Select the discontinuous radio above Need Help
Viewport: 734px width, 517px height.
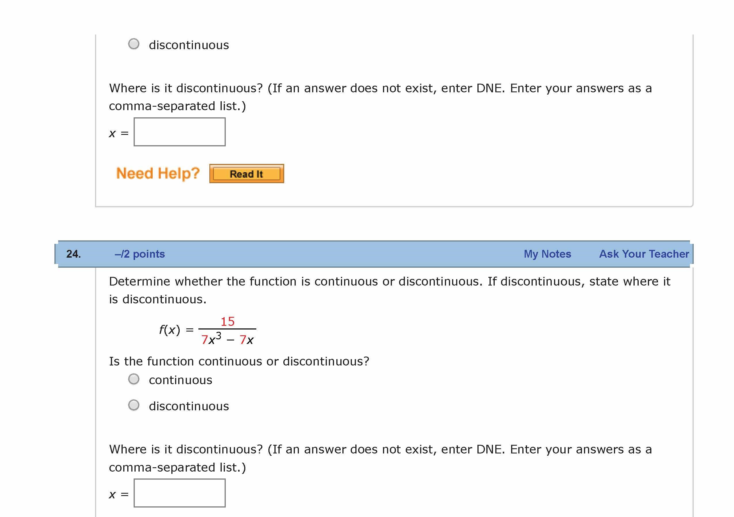point(134,44)
